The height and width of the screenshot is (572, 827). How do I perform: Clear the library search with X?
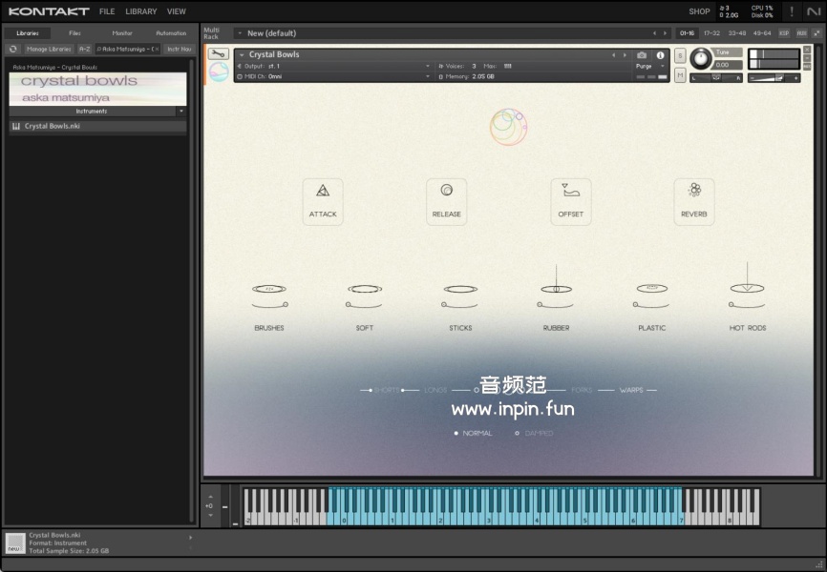coord(157,49)
